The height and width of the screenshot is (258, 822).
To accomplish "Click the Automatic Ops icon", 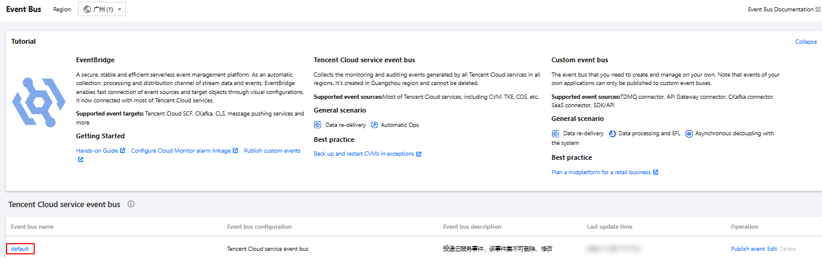I will click(x=374, y=125).
